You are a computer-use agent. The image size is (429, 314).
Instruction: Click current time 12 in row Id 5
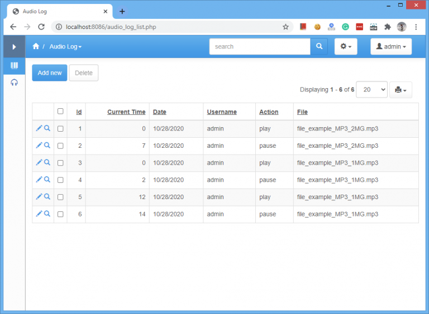click(142, 197)
